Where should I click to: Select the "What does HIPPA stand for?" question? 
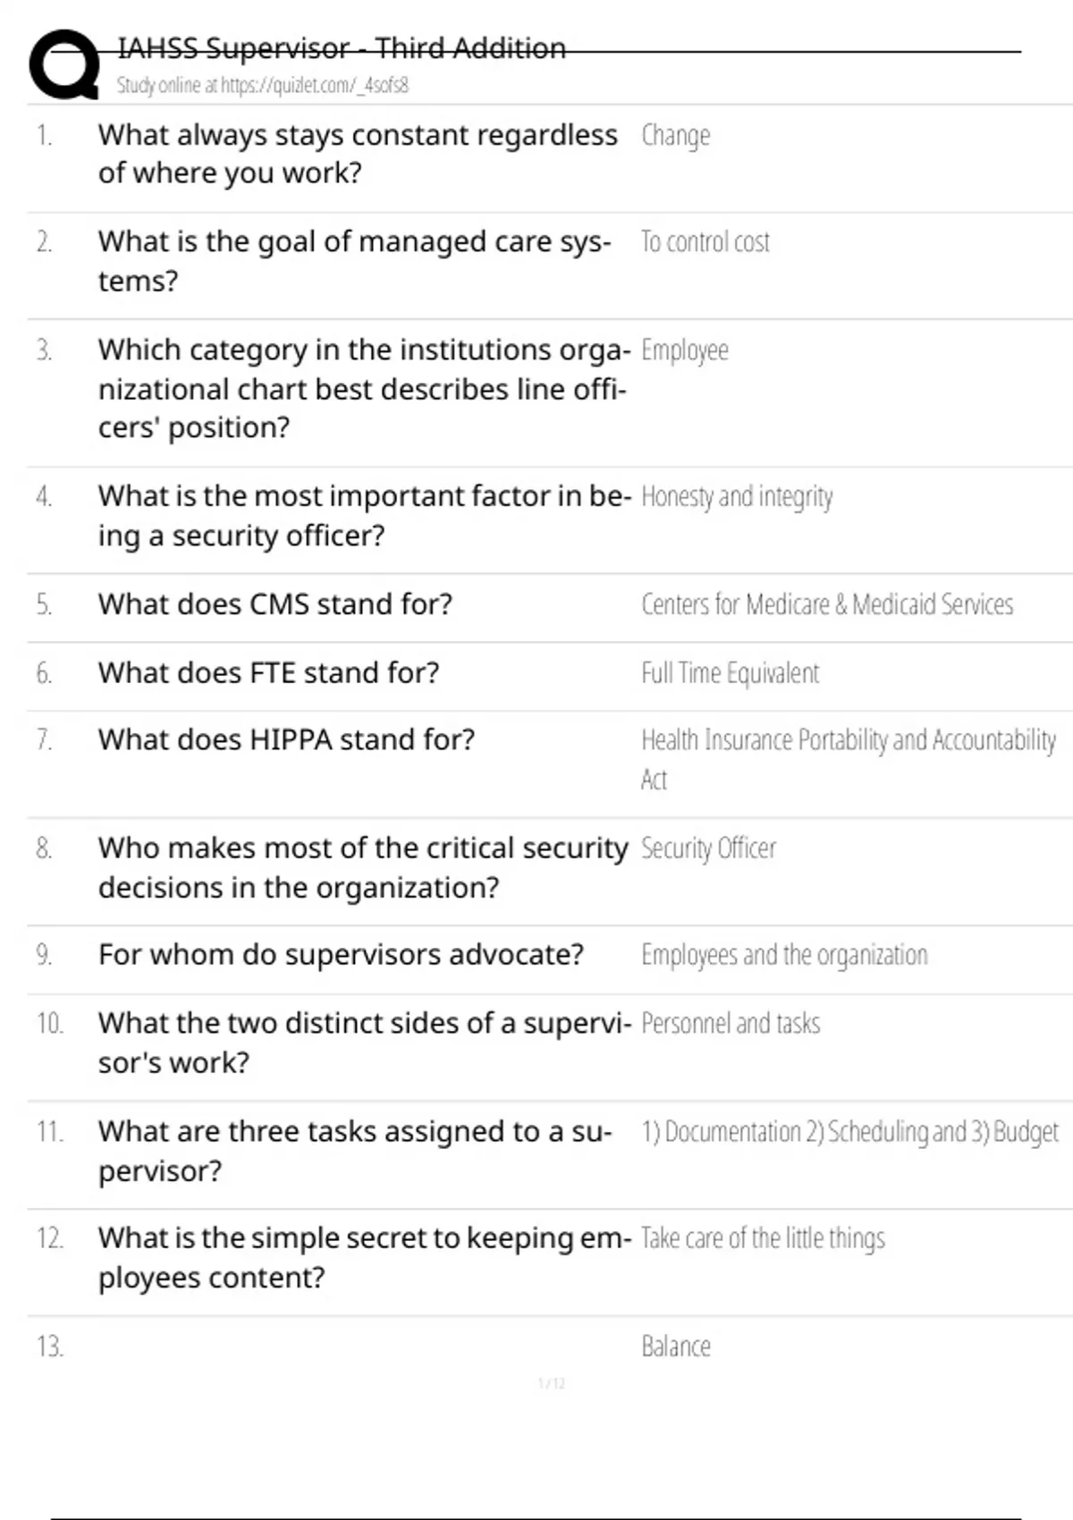pos(286,740)
